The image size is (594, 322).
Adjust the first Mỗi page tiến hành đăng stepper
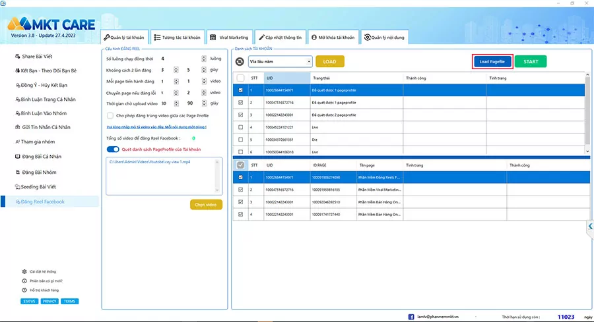(176, 81)
